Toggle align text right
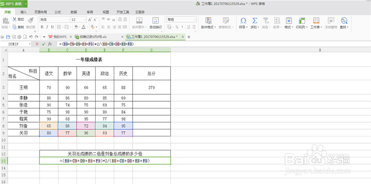The image size is (371, 184). coord(114,27)
